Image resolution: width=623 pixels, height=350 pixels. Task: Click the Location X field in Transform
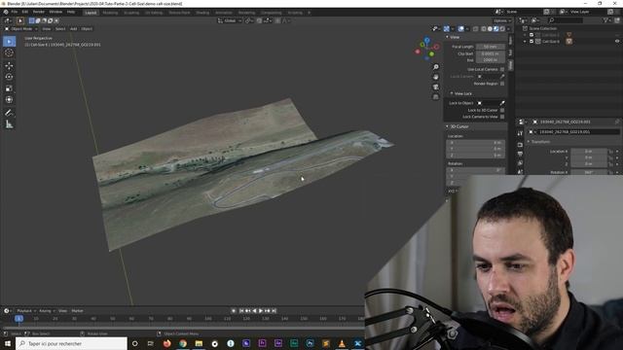coord(588,152)
